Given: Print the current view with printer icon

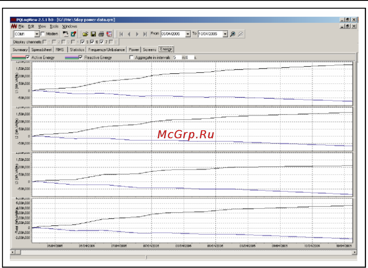Looking at the screenshot, I should pyautogui.click(x=101, y=34).
